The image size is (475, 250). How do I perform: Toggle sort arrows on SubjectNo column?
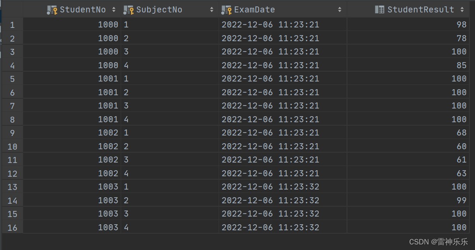(212, 10)
